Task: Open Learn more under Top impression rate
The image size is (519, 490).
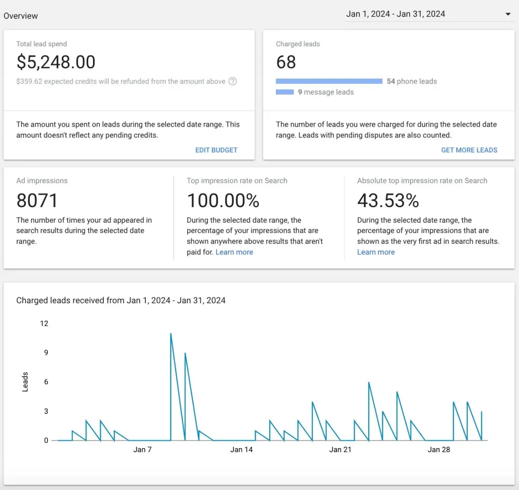Action: click(234, 252)
